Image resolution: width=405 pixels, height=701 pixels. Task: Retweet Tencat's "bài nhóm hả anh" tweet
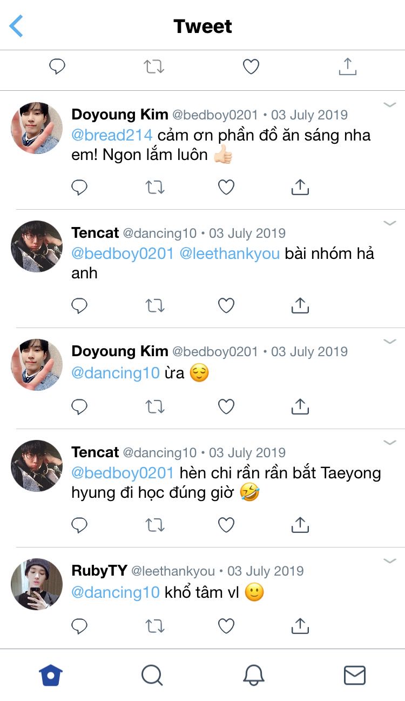[x=155, y=306]
